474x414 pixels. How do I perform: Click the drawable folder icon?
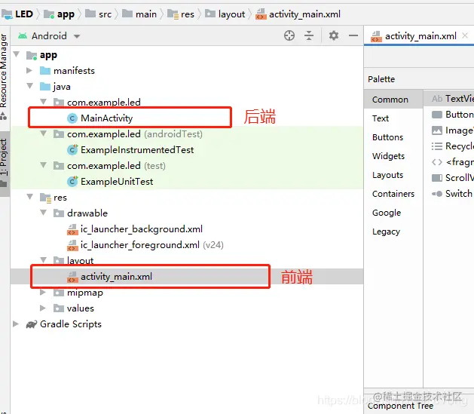click(x=59, y=213)
